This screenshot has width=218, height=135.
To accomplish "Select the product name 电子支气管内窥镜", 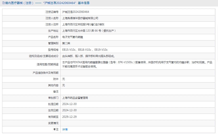I will tap(72, 37).
